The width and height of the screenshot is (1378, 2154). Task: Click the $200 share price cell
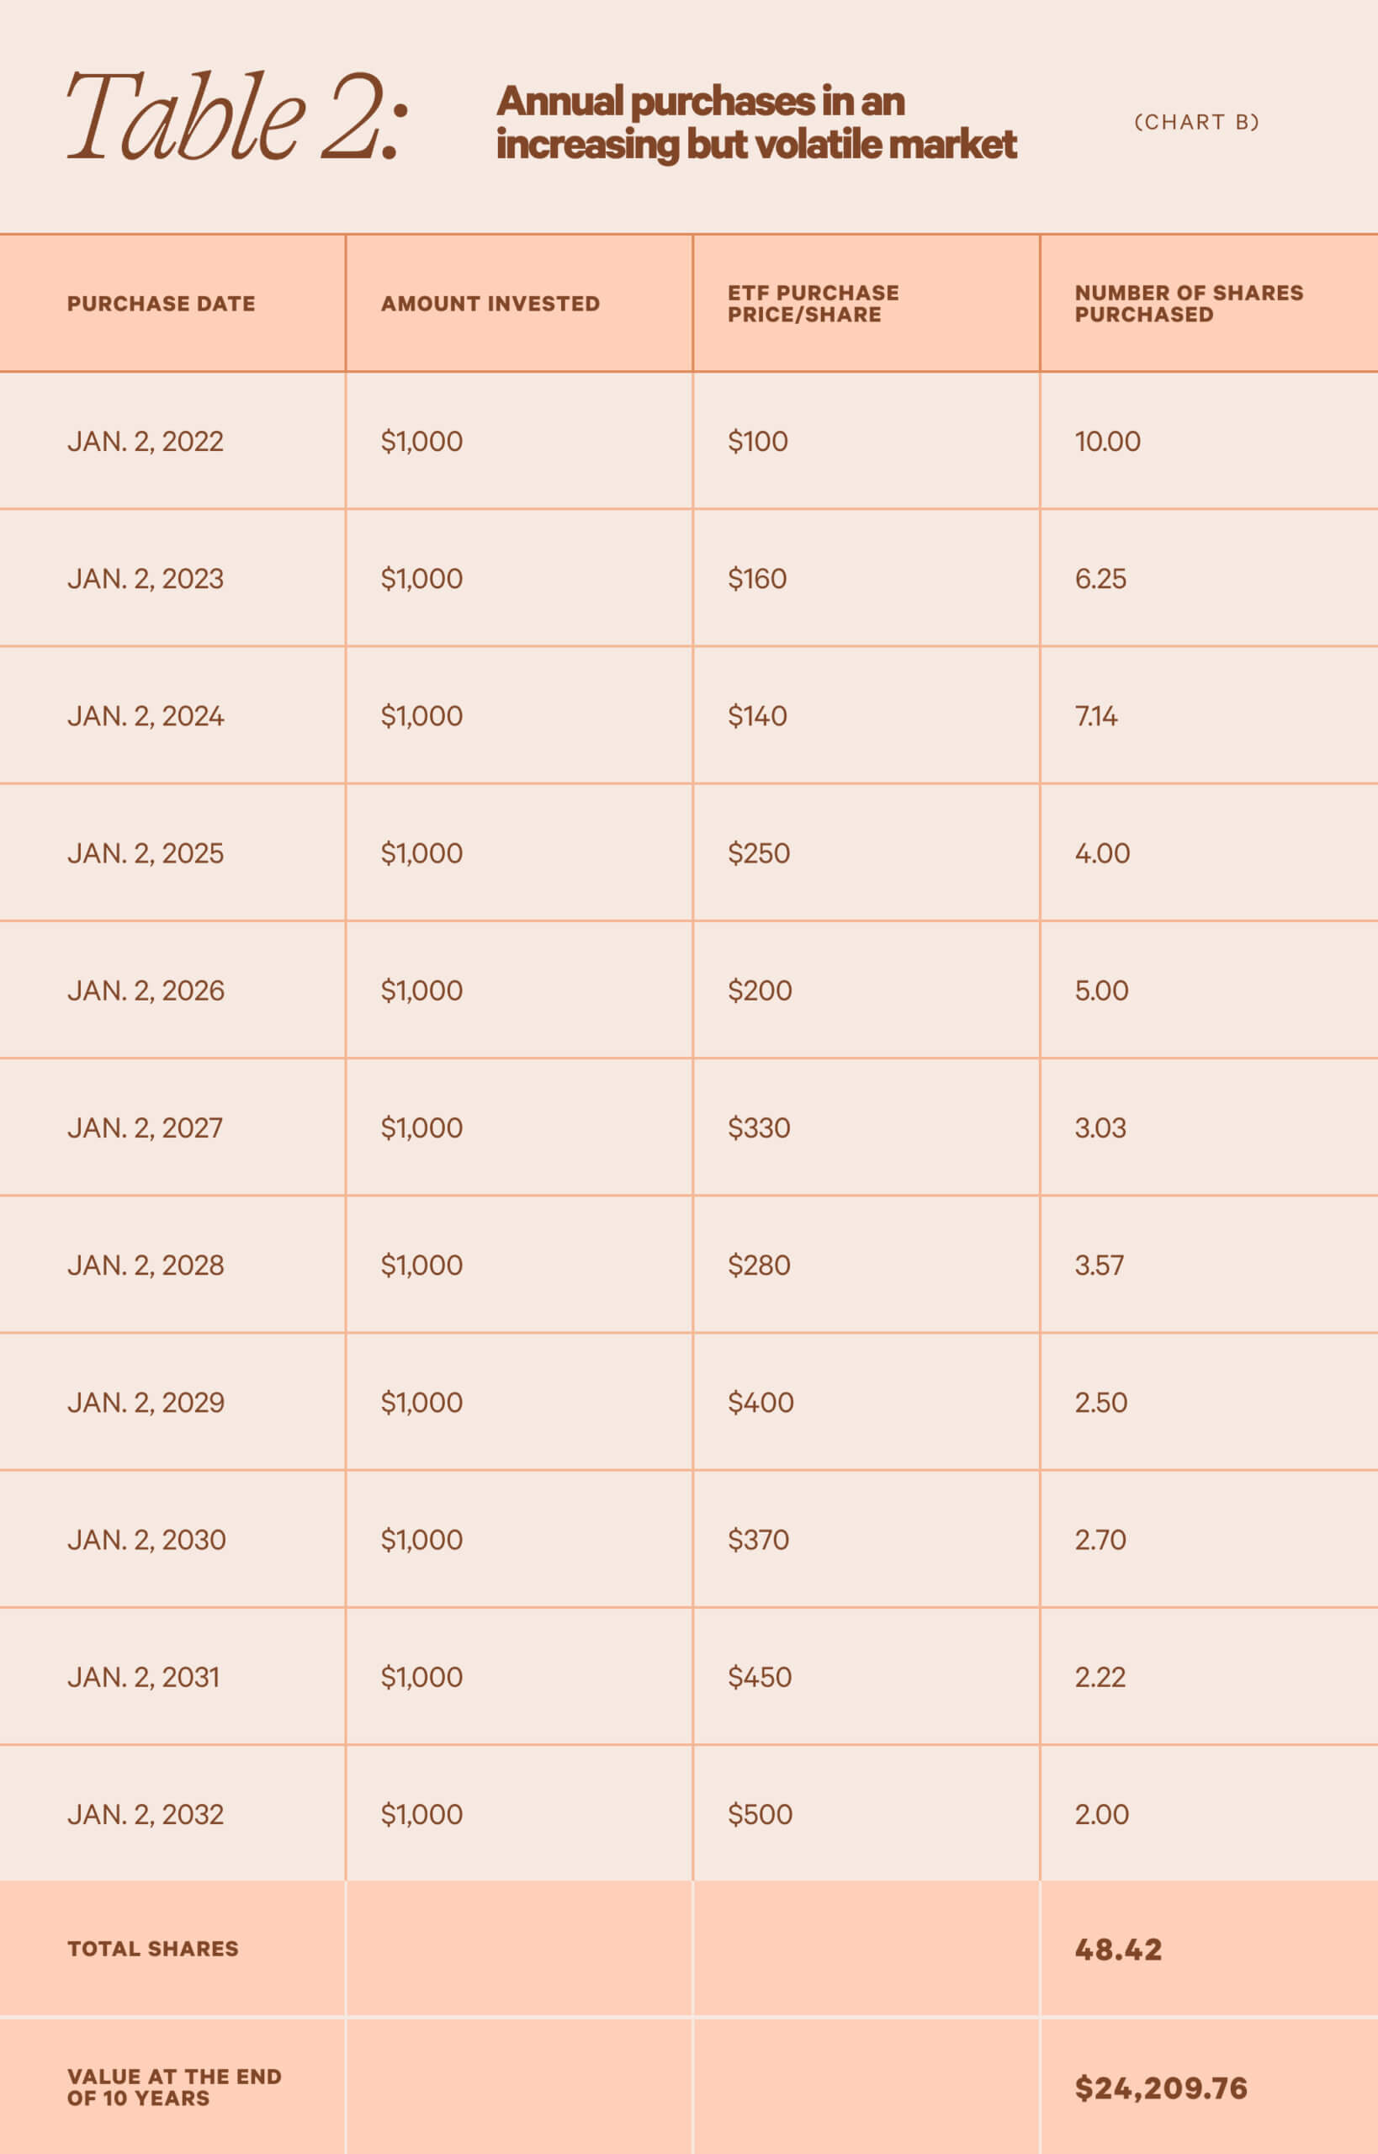(759, 990)
